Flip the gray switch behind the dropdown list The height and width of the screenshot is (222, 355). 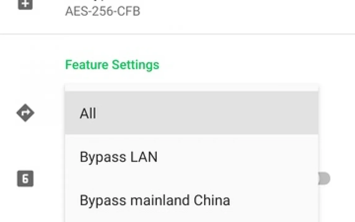click(324, 179)
